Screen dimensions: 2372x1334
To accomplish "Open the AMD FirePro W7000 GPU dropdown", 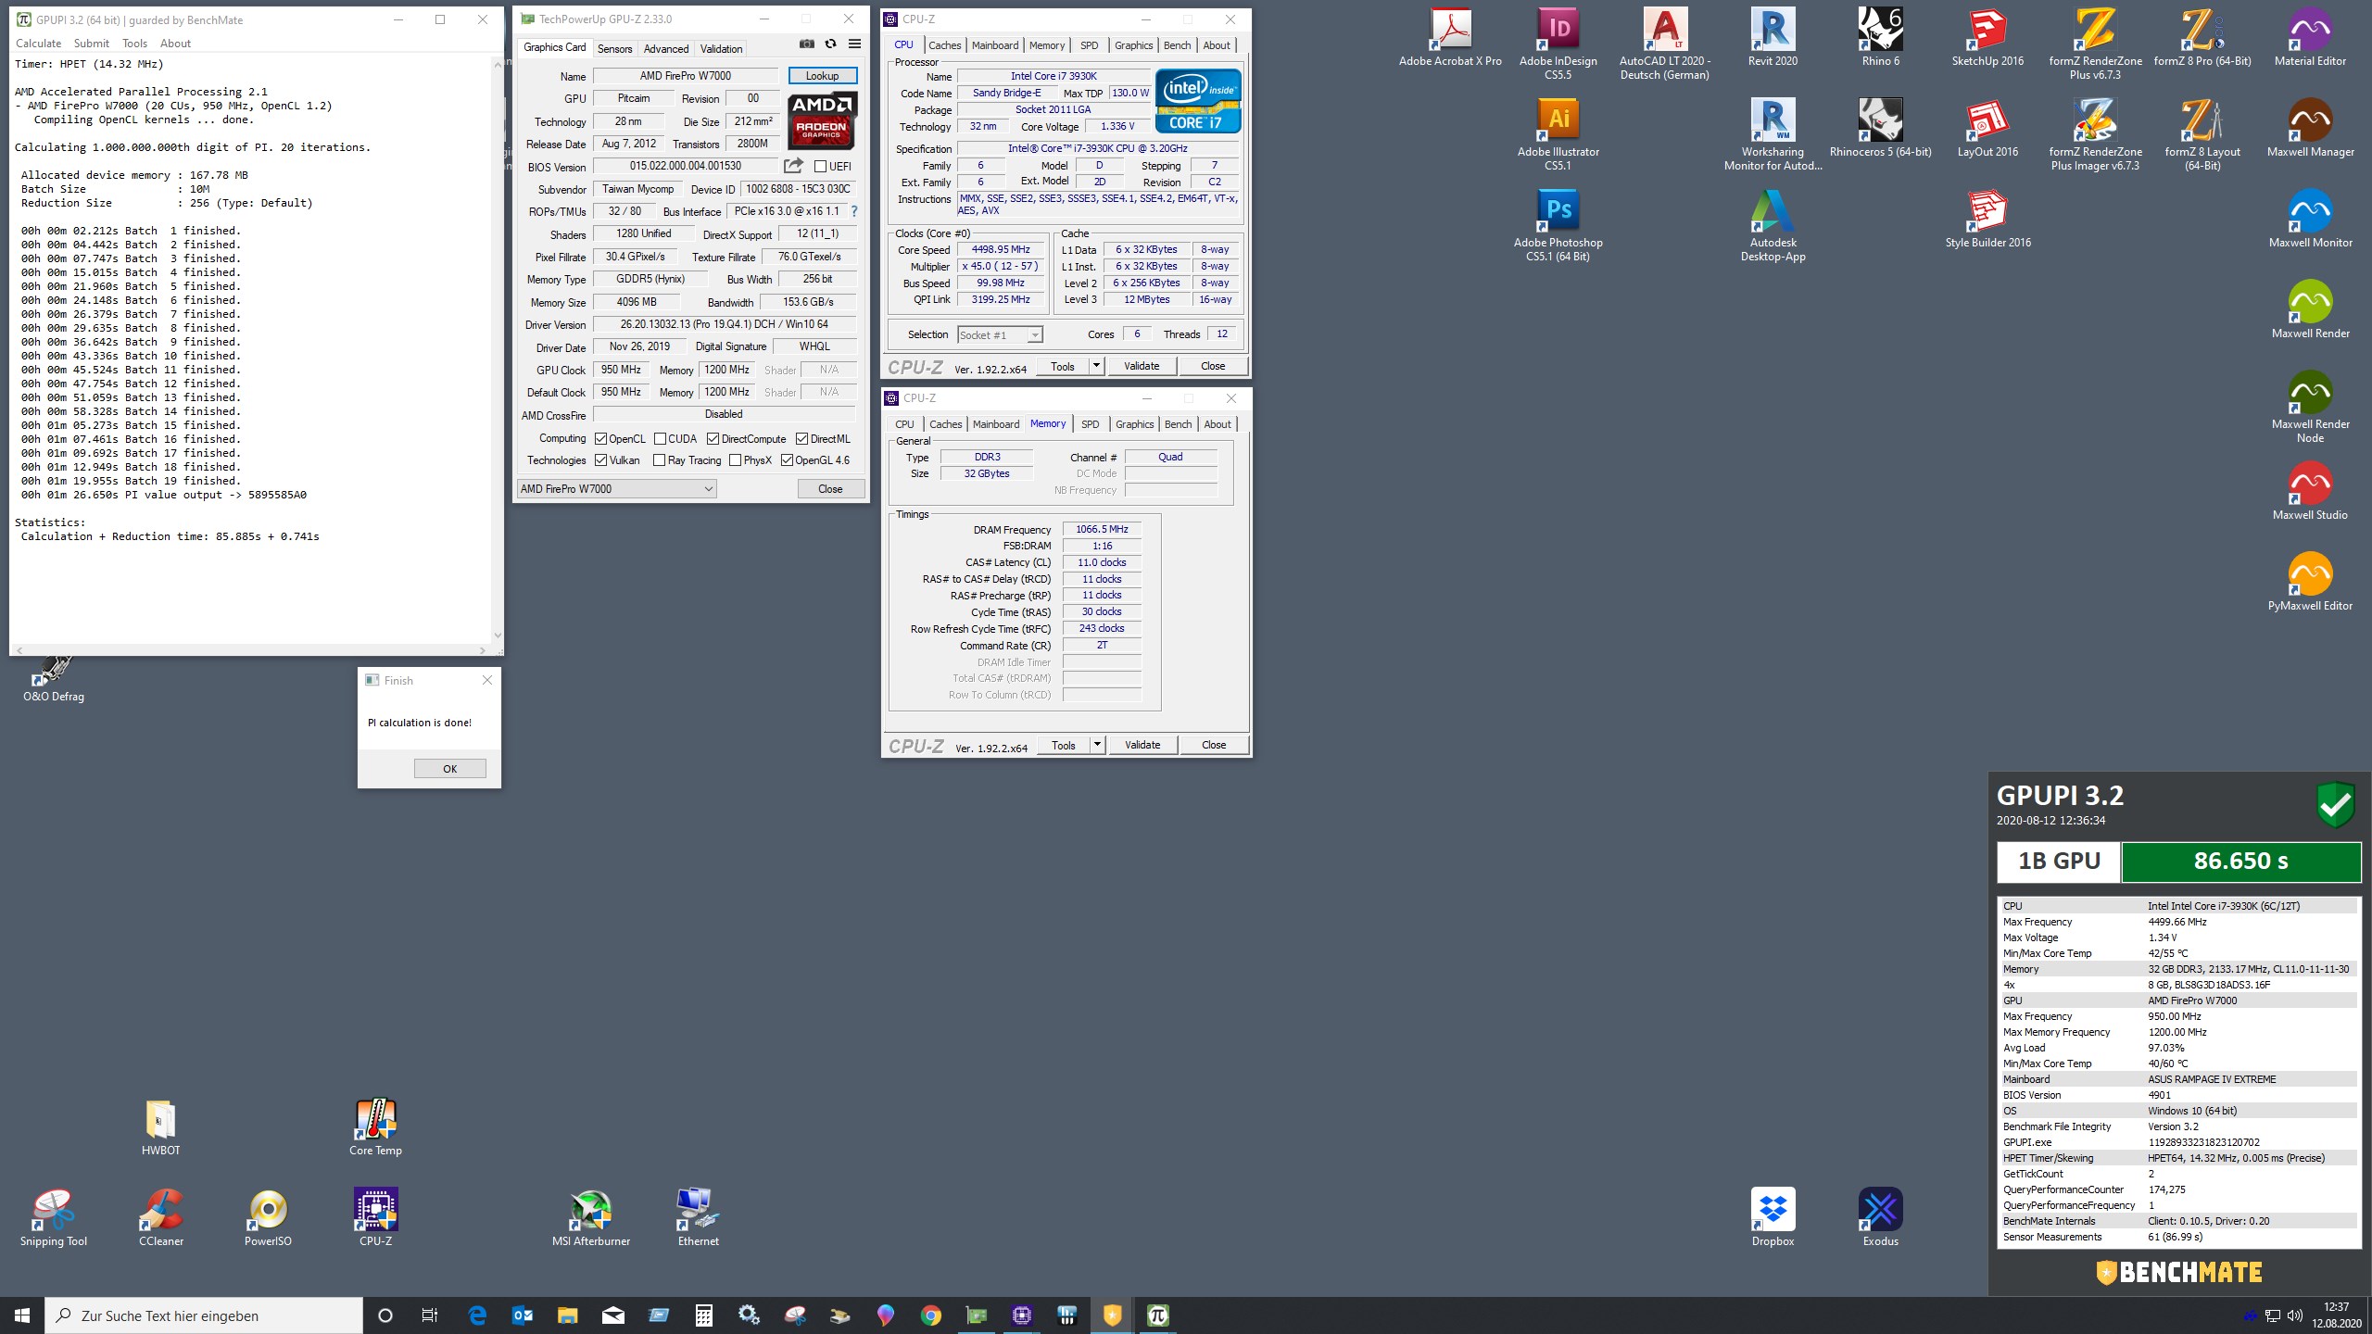I will [616, 488].
